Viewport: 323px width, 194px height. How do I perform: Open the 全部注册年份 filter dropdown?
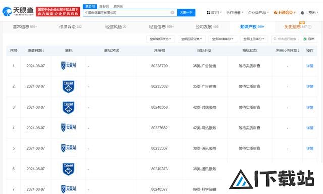point(254,39)
